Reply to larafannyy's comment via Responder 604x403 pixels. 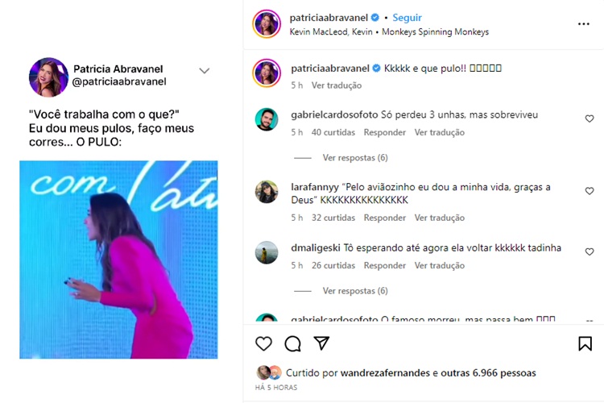(x=384, y=218)
